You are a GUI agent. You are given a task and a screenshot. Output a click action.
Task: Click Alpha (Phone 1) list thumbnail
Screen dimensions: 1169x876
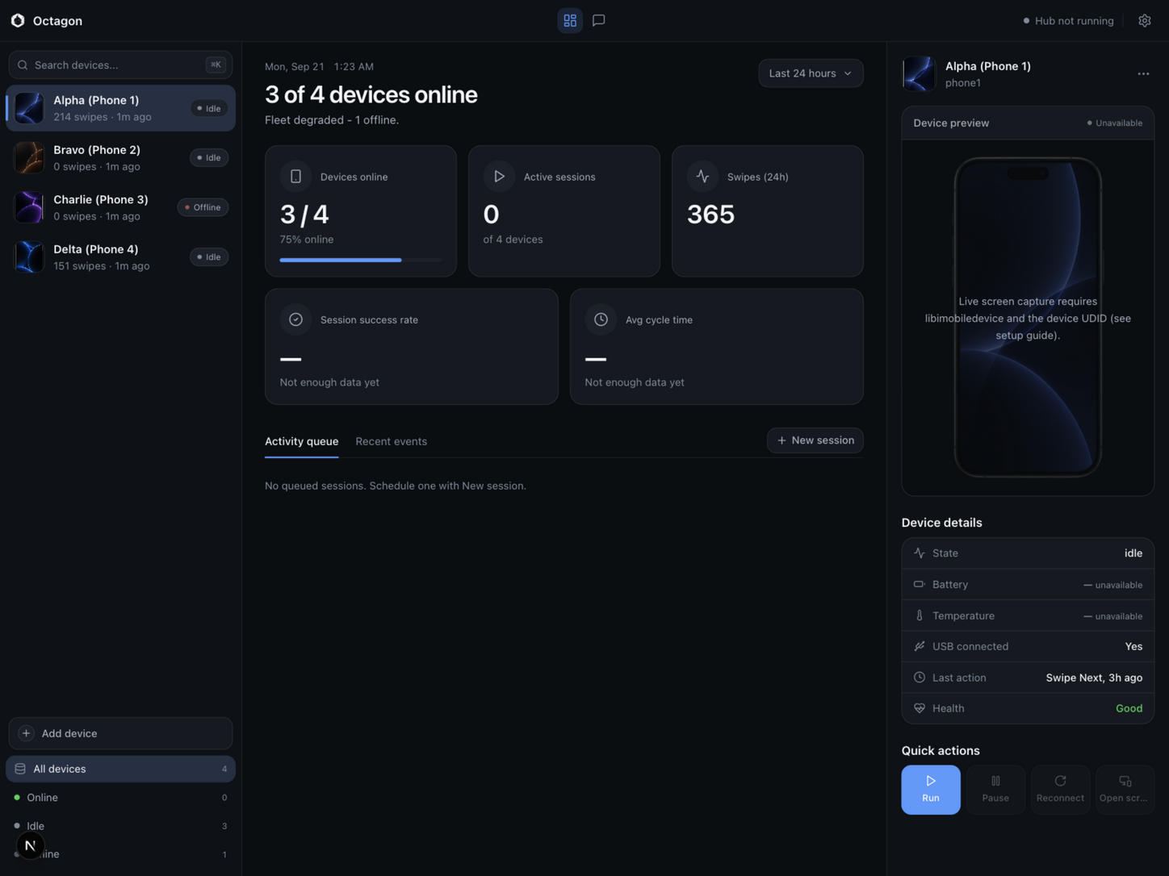[29, 108]
